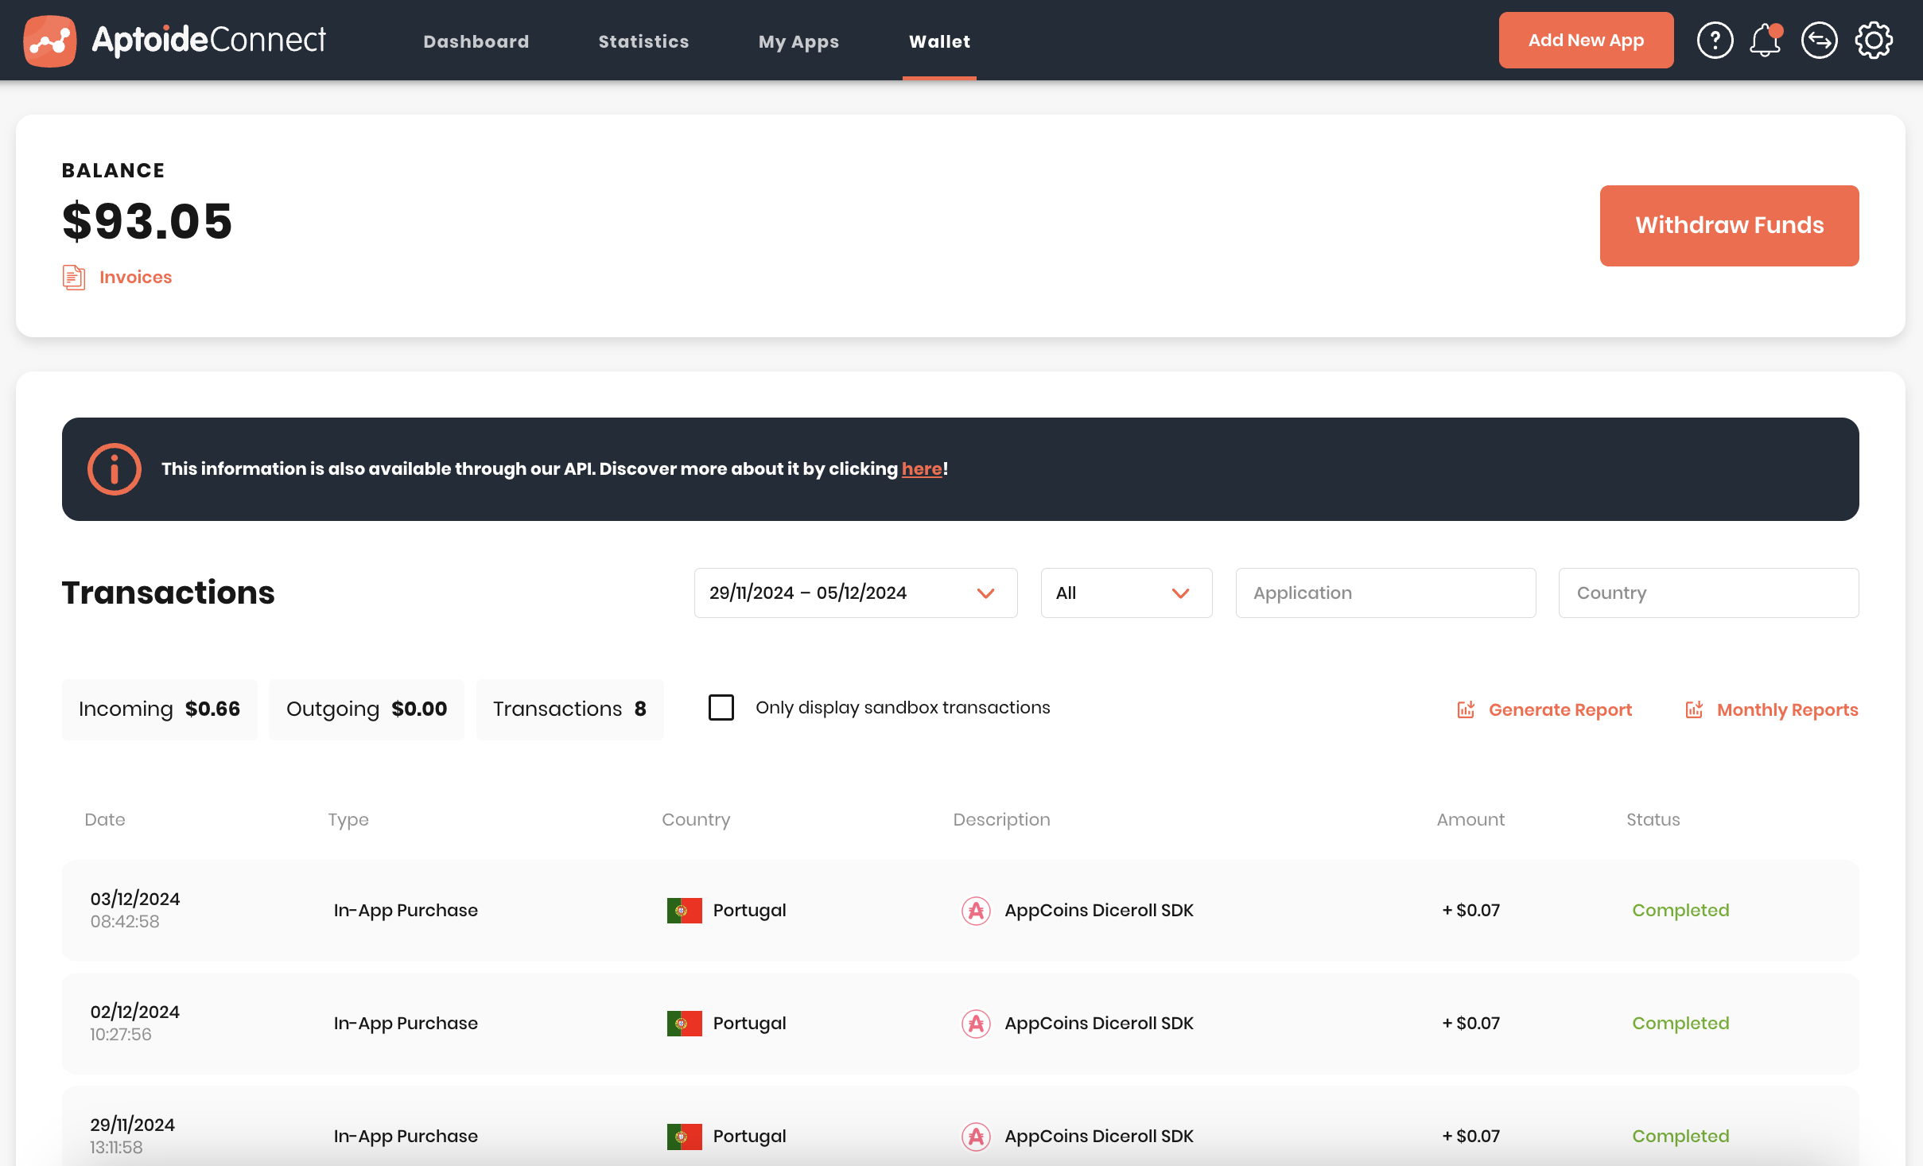Open the All transaction type dropdown
The image size is (1923, 1166).
tap(1125, 593)
